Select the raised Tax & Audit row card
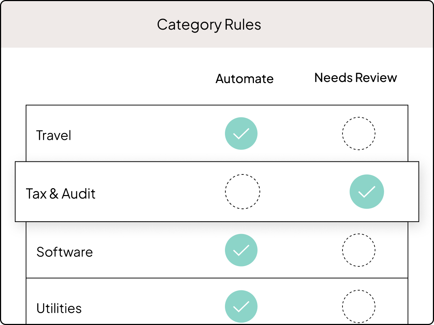Image resolution: width=434 pixels, height=325 pixels. coord(217,191)
